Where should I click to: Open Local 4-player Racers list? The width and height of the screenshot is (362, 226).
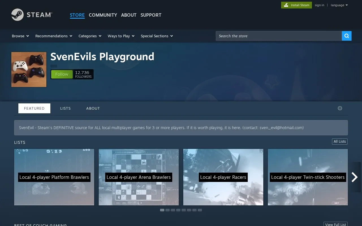click(x=223, y=177)
